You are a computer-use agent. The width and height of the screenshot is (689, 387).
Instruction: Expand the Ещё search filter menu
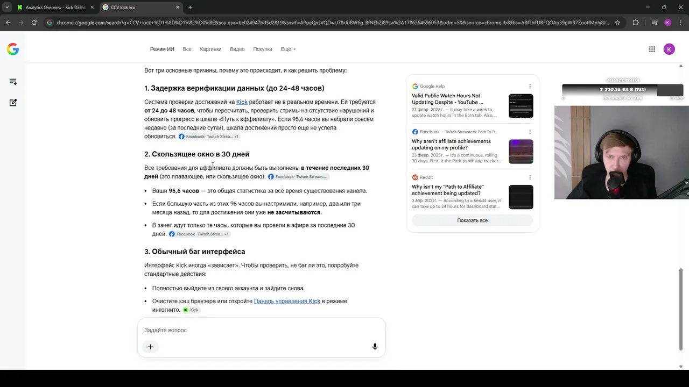pos(288,49)
